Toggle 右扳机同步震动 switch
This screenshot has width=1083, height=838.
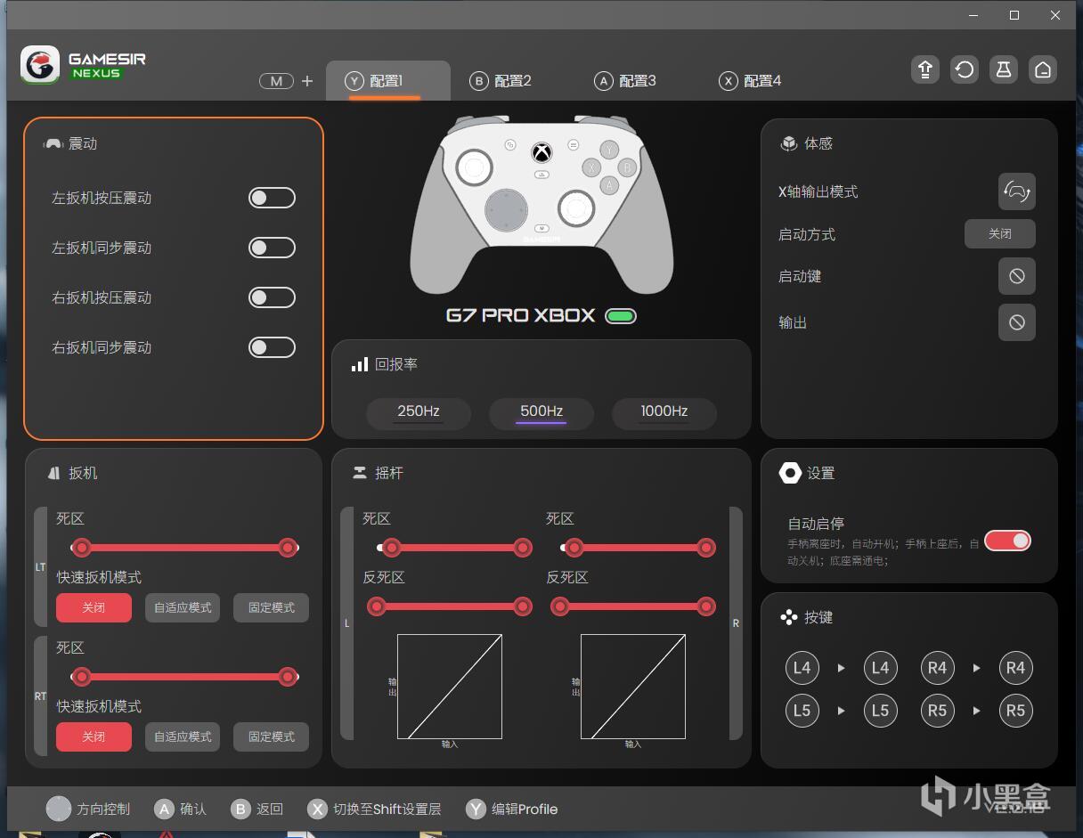tap(272, 347)
